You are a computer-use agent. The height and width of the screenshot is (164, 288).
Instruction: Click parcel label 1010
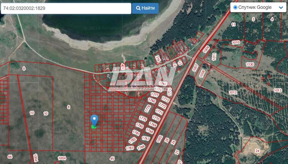pyautogui.click(x=236, y=43)
